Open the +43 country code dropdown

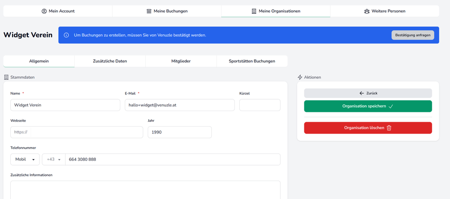53,159
